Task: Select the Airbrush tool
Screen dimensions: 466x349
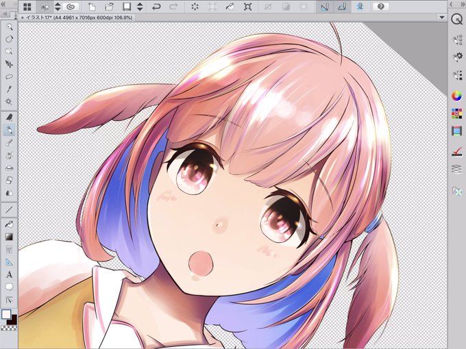Action: click(x=9, y=155)
